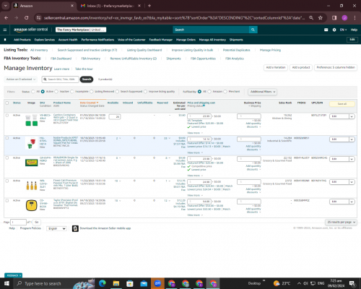361x289 pixels.
Task: Click the Add a product button
Action: click(301, 67)
